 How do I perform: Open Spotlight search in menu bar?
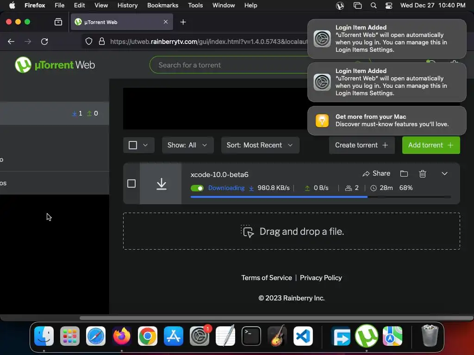[x=374, y=6]
